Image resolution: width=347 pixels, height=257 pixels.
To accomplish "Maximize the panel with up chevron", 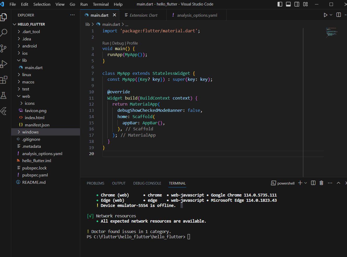I will tap(338, 183).
